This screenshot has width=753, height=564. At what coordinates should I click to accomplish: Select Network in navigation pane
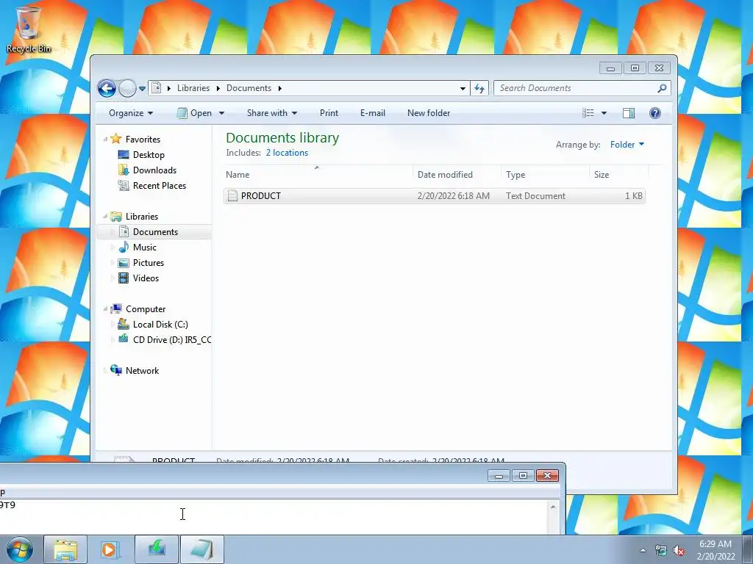[142, 371]
